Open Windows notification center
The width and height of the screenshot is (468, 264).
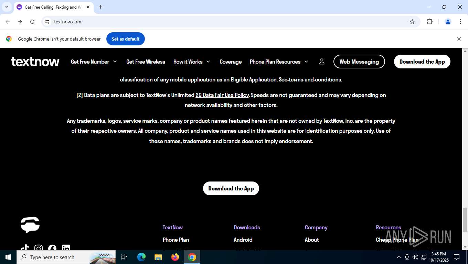coord(457,257)
